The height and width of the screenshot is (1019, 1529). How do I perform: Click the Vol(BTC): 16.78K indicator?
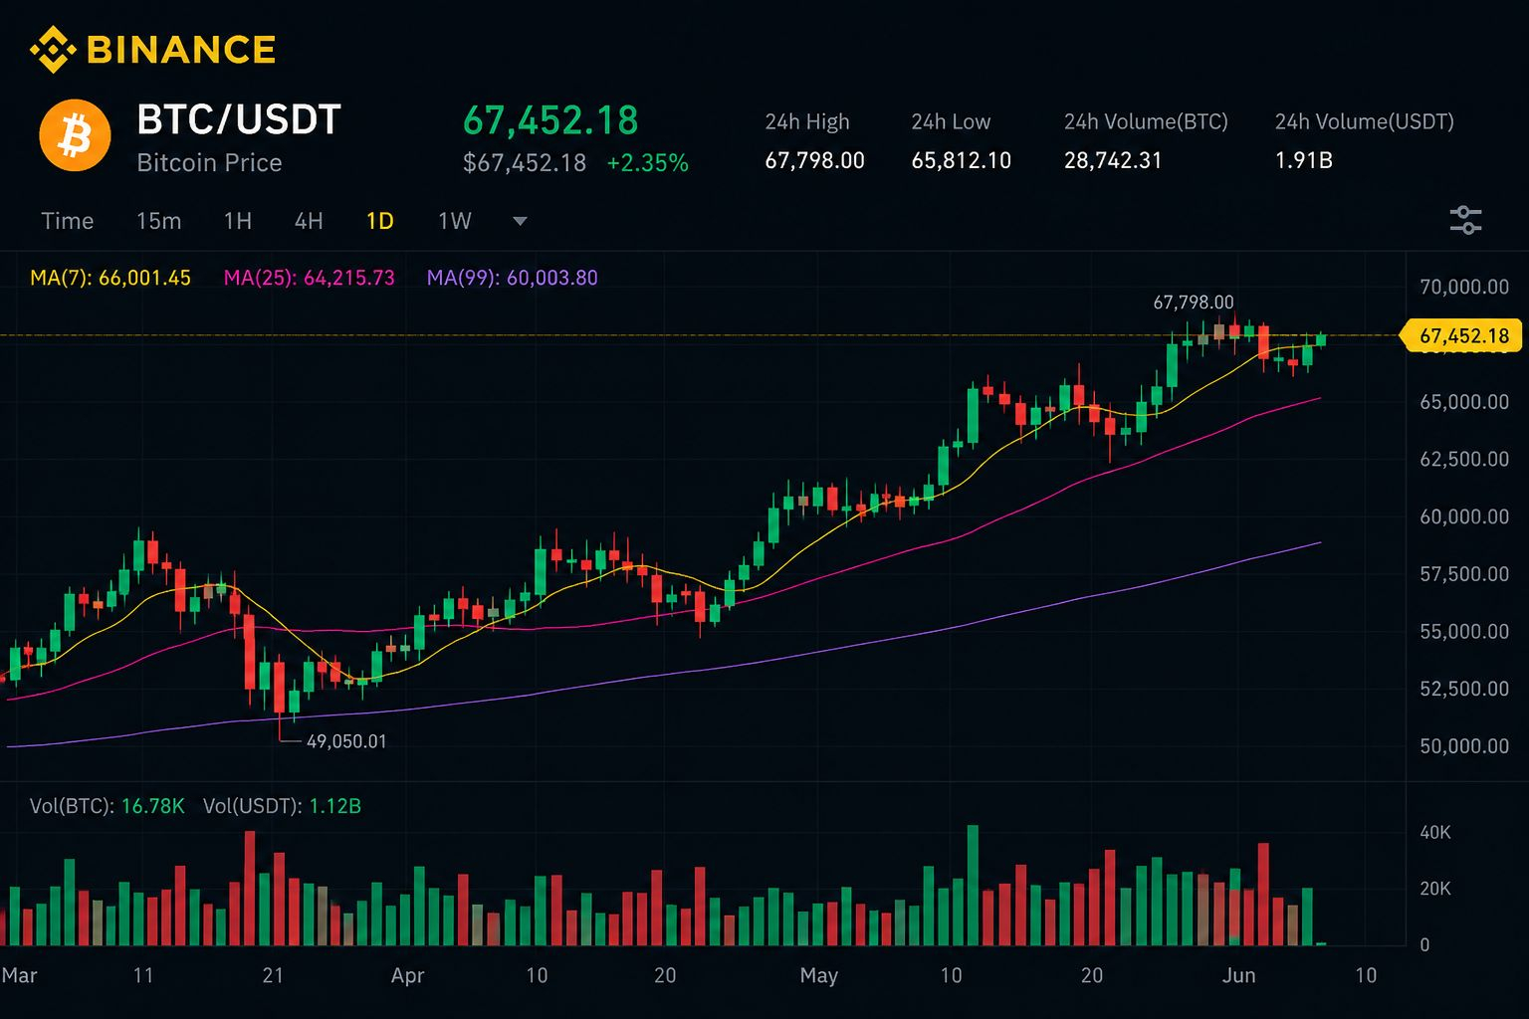(108, 806)
